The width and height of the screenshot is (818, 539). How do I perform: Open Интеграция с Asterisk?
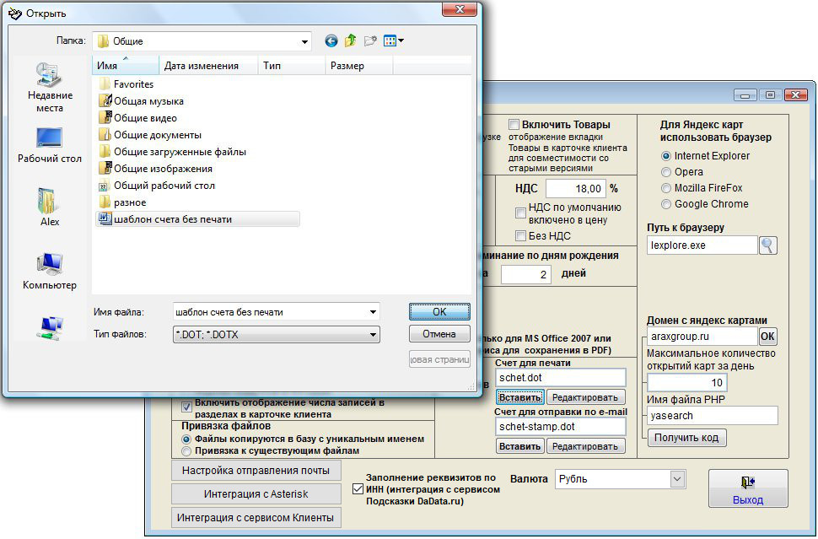click(x=256, y=494)
